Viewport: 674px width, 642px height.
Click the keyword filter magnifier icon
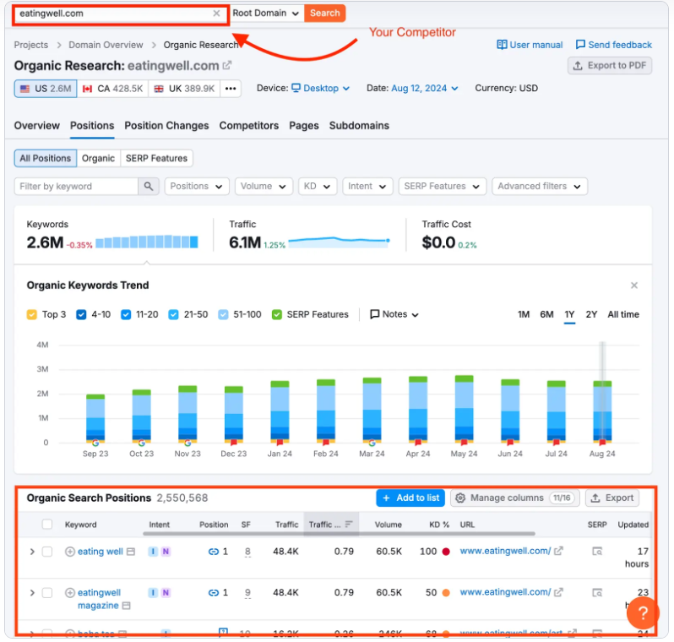[x=149, y=186]
